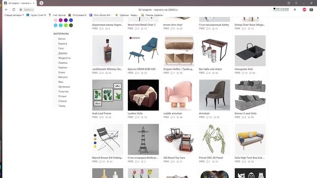Click the page bookmark icon near 240 отзывов
The height and width of the screenshot is (178, 317).
295,9
